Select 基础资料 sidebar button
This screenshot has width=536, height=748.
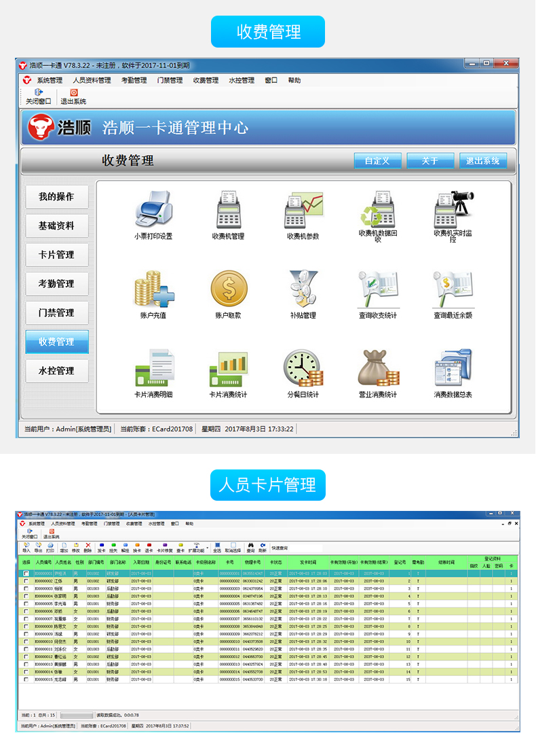[57, 226]
